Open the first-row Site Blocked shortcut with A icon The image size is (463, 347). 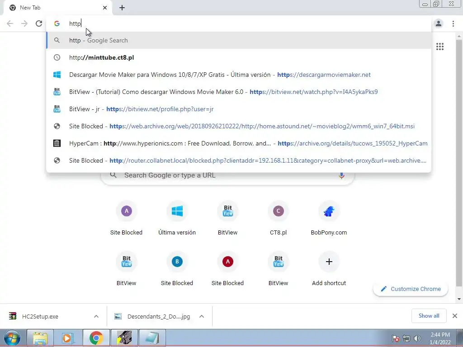tap(127, 218)
